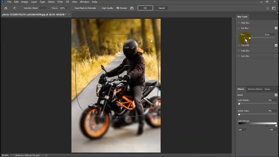Click the roundness knob on the iris outline
Image resolution: width=279 pixels, height=157 pixels.
click(x=151, y=41)
